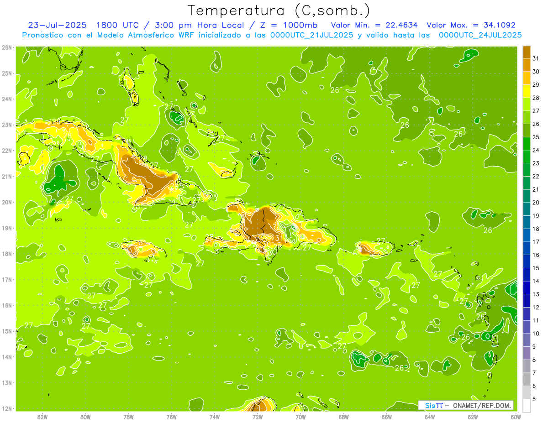Click the '74W' longitude axis label
The height and width of the screenshot is (423, 548).
point(215,417)
